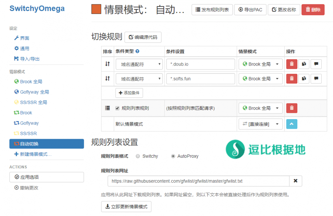Click 立即更新情景模式 button
This screenshot has width=333, height=216.
pyautogui.click(x=126, y=207)
